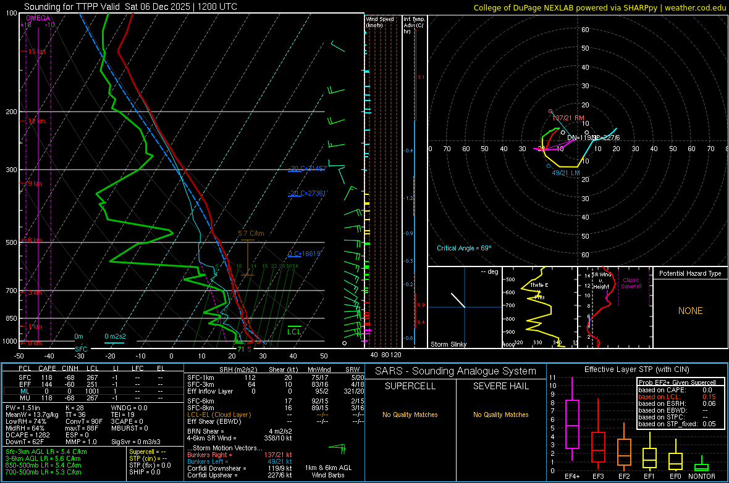729x483 pixels.
Task: Click the '49/21 LM' hodograph label
Action: click(x=566, y=173)
